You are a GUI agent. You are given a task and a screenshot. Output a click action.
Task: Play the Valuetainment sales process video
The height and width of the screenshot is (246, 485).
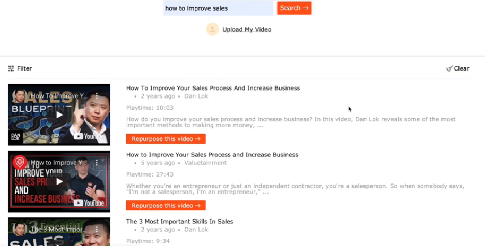[59, 182]
